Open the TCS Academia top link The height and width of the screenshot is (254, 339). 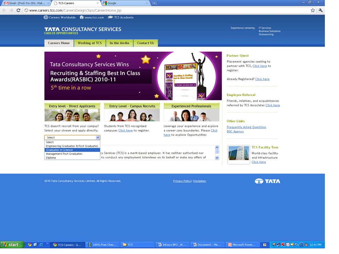[124, 18]
